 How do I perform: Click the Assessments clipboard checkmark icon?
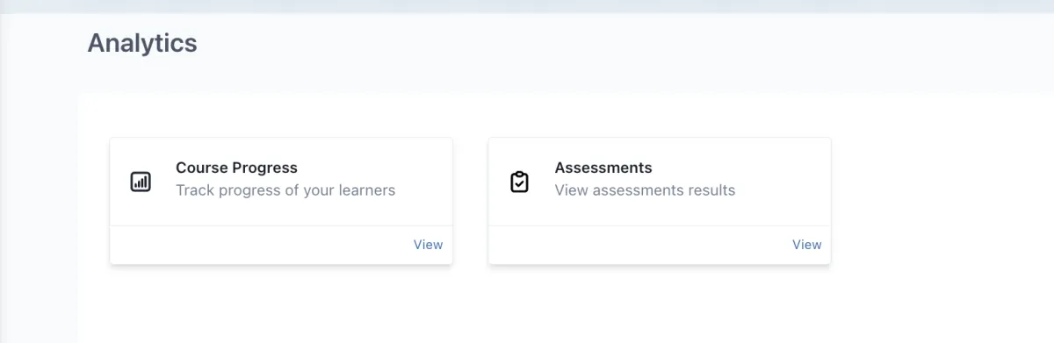click(520, 182)
